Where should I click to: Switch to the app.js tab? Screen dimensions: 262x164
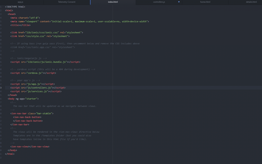(20, 2)
